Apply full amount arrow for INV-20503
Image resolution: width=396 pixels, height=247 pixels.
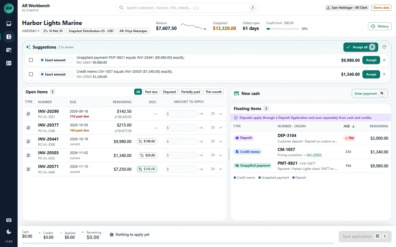(201, 155)
